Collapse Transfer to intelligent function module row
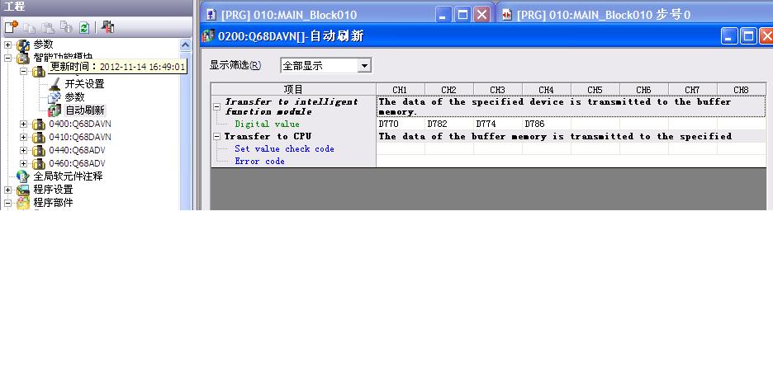Image resolution: width=773 pixels, height=371 pixels. tap(217, 102)
